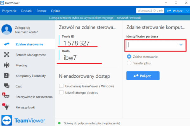This screenshot has height=126, width=190.
Task: Click the TeamViewer title bar app icon
Action: [2, 3]
